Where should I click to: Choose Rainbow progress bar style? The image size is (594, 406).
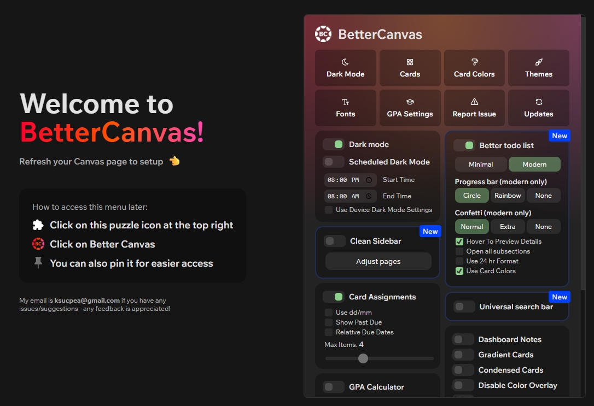pos(508,196)
